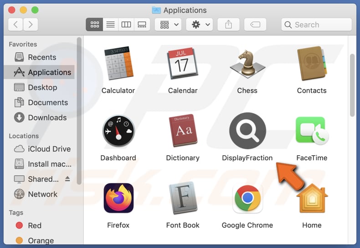Eject the Shared... volume
The height and width of the screenshot is (248, 360).
(x=67, y=179)
